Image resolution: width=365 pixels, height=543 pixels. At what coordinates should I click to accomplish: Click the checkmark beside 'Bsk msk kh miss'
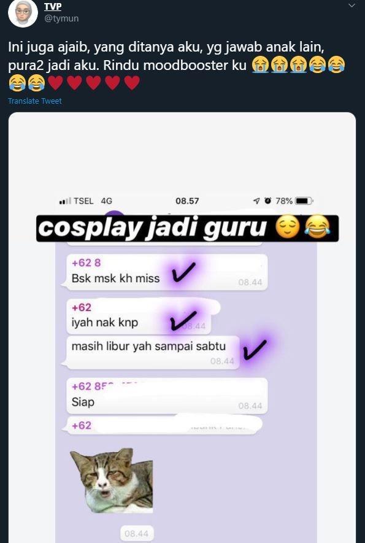point(183,272)
